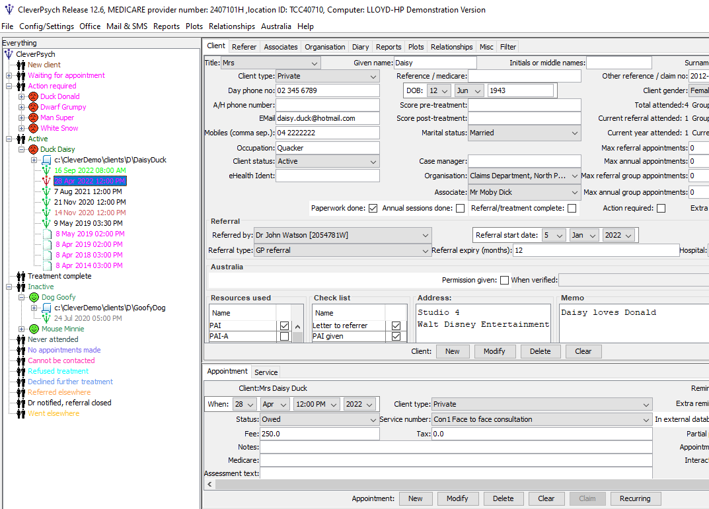This screenshot has width=709, height=509.
Task: Click the Modify client button
Action: point(494,351)
